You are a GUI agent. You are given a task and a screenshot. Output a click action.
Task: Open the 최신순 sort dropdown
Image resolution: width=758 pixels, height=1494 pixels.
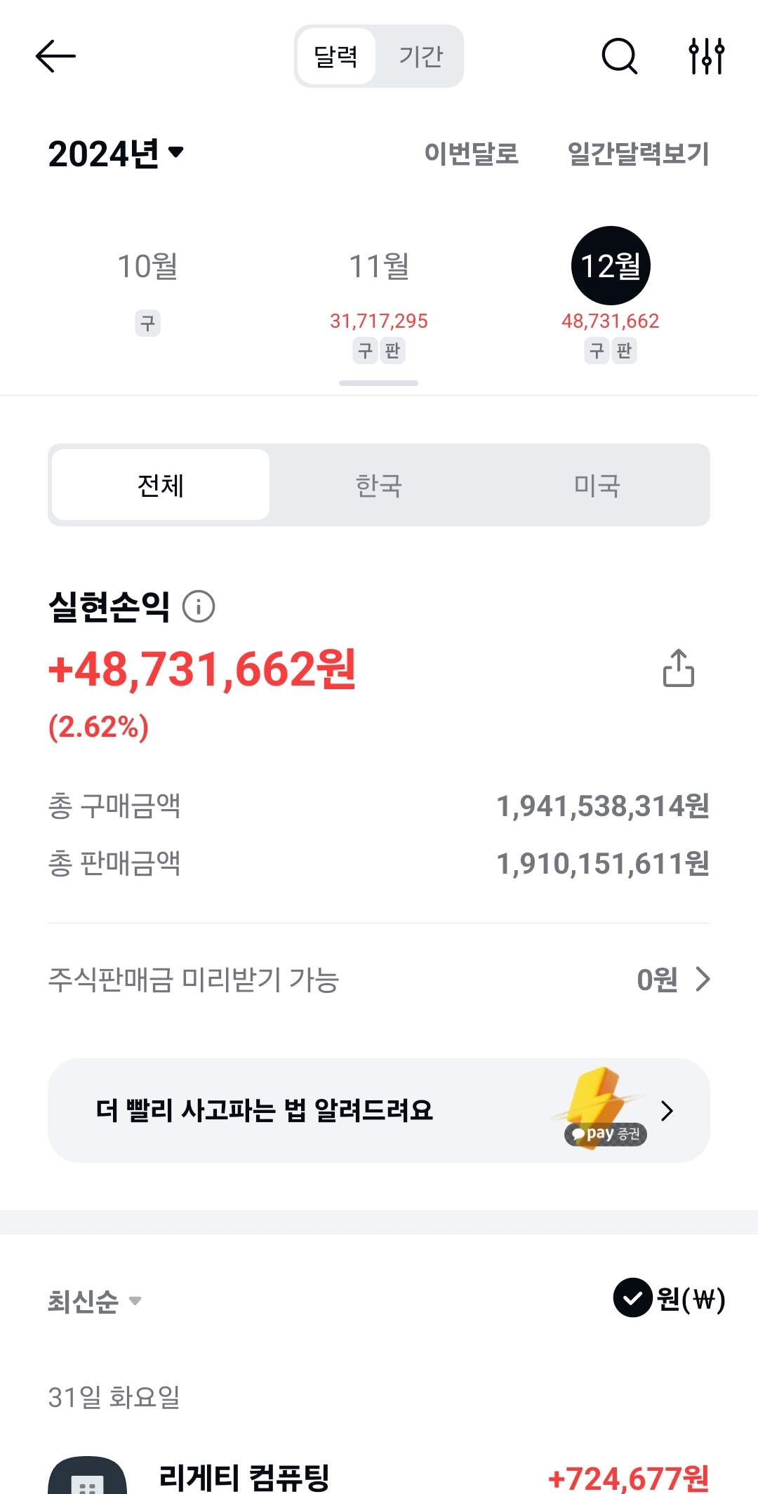pos(94,1302)
